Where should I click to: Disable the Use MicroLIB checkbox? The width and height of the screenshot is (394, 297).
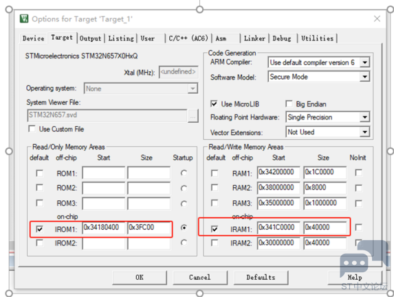click(214, 104)
